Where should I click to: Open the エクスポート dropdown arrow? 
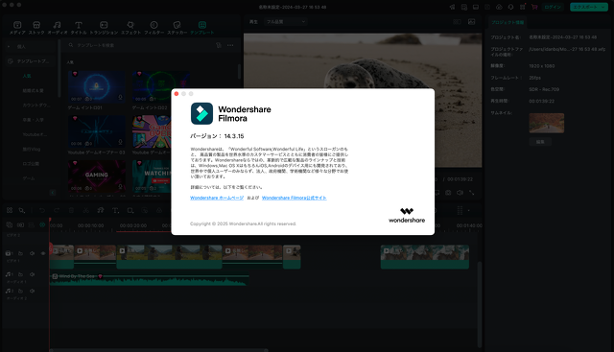pyautogui.click(x=603, y=7)
